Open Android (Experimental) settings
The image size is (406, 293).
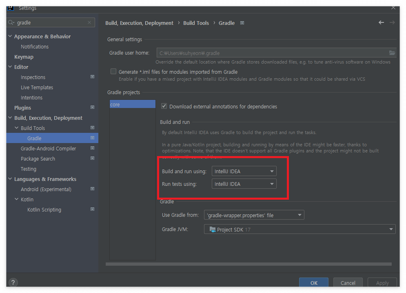click(x=46, y=189)
